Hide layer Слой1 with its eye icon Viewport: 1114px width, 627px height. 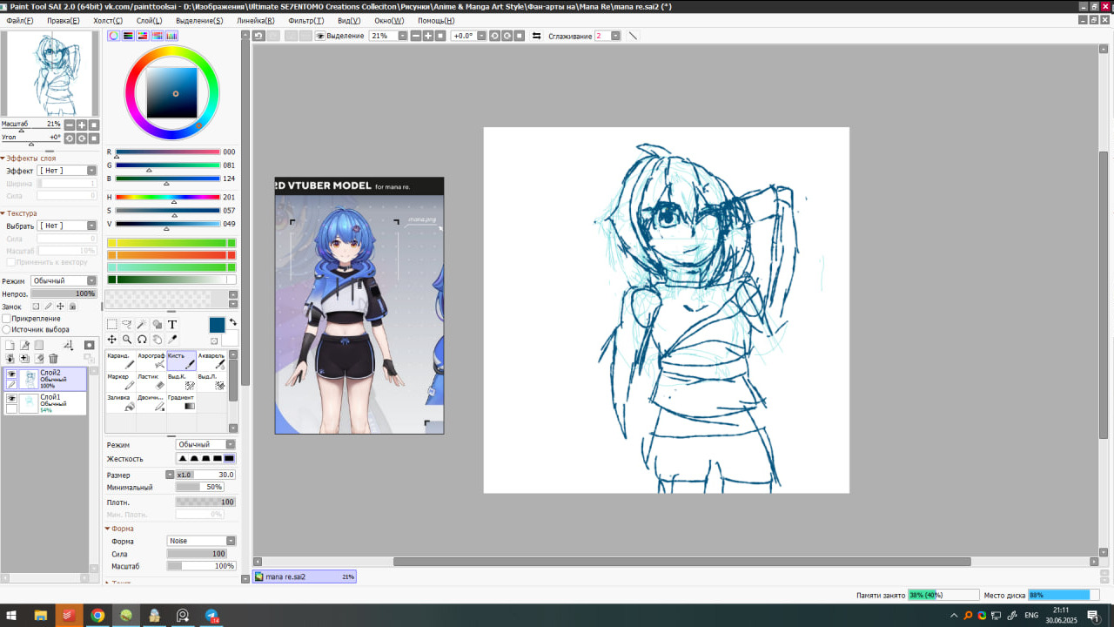[11, 398]
